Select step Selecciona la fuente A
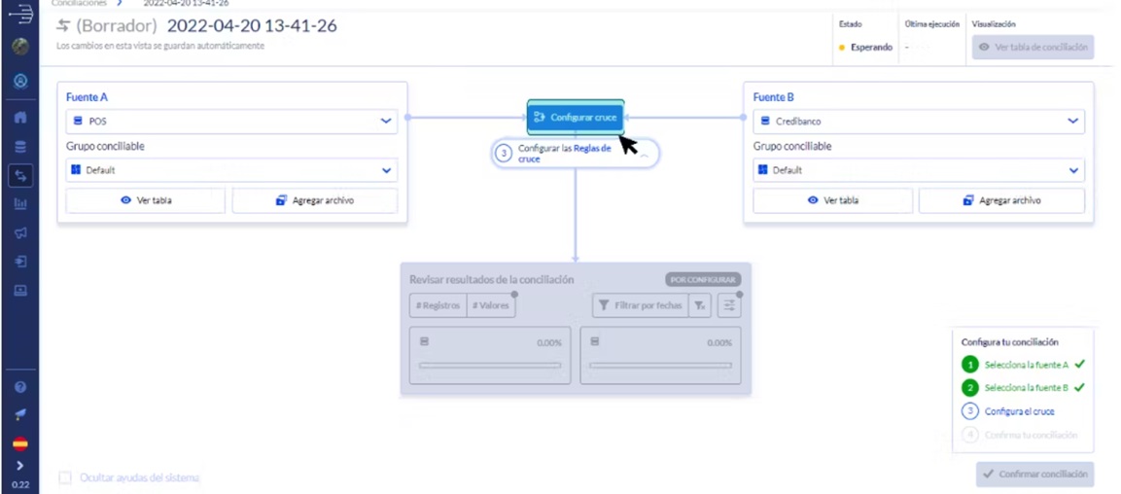Screen dimensions: 1121x494 coord(1026,364)
